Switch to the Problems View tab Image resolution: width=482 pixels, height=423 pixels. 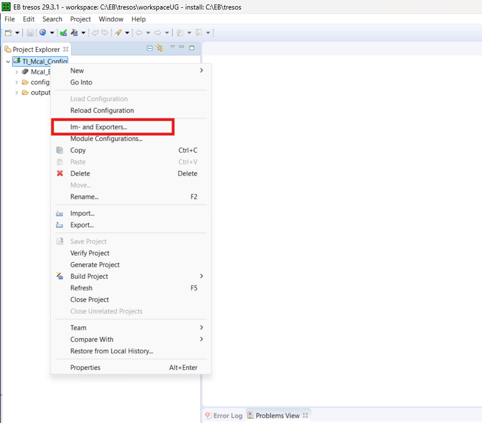pyautogui.click(x=278, y=415)
